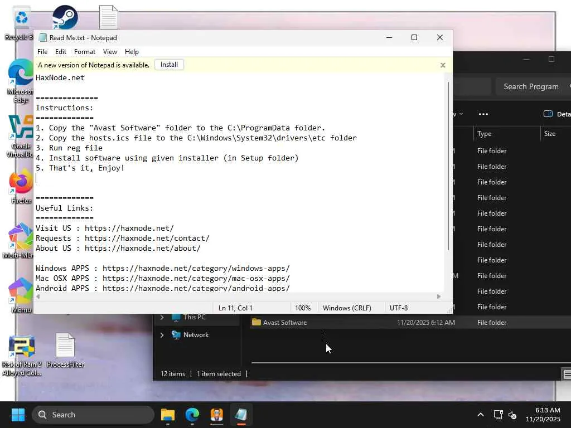Click the Notepad icon in title bar
The image size is (571, 428).
(42, 37)
